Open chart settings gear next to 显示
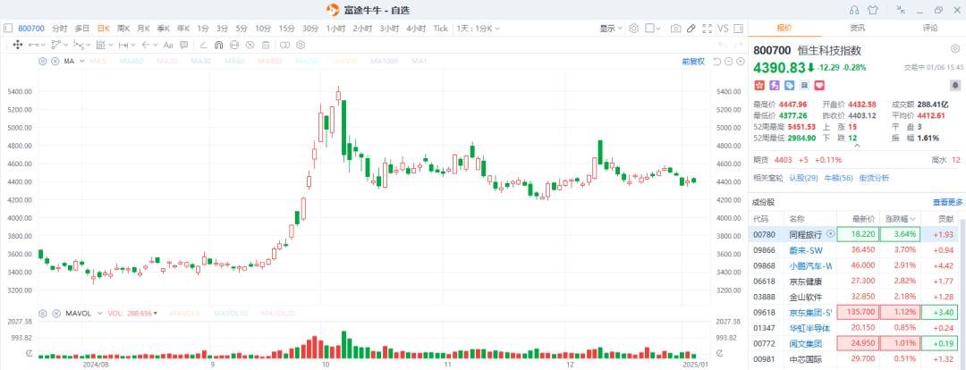 click(x=634, y=29)
